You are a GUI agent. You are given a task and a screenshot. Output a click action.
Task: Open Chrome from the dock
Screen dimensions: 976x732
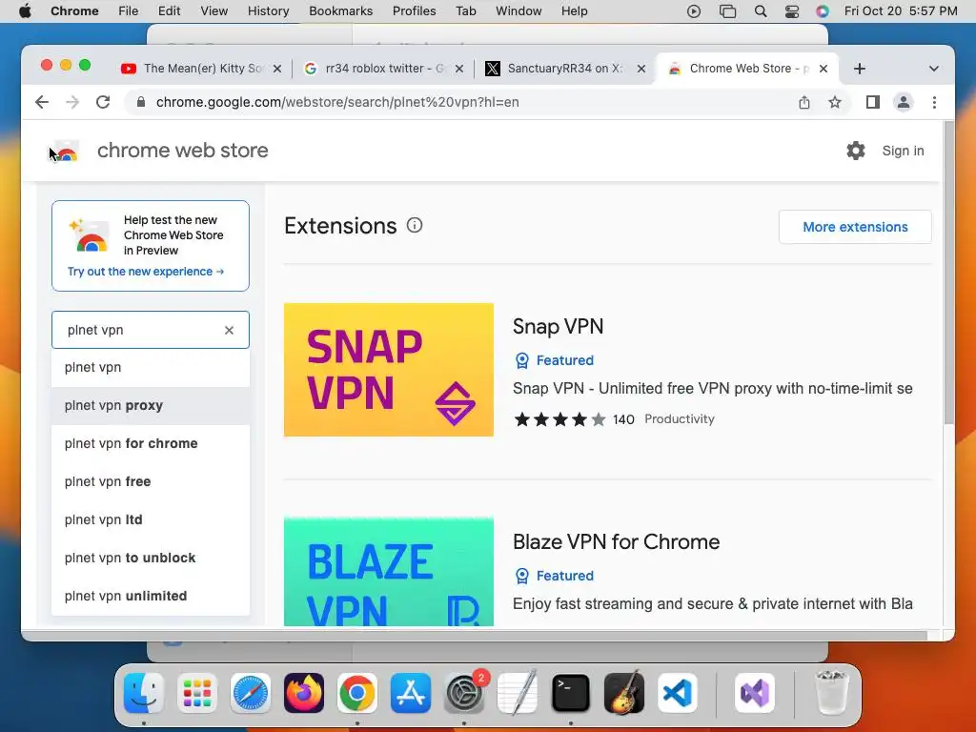click(x=357, y=693)
